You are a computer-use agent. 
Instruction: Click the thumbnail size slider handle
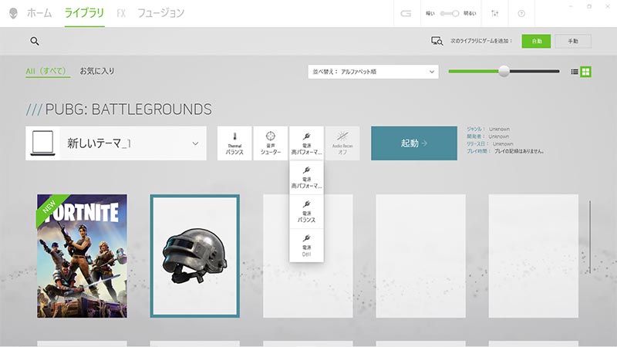tap(504, 71)
